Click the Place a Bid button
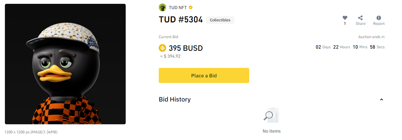This screenshot has height=140, width=402. [x=204, y=76]
